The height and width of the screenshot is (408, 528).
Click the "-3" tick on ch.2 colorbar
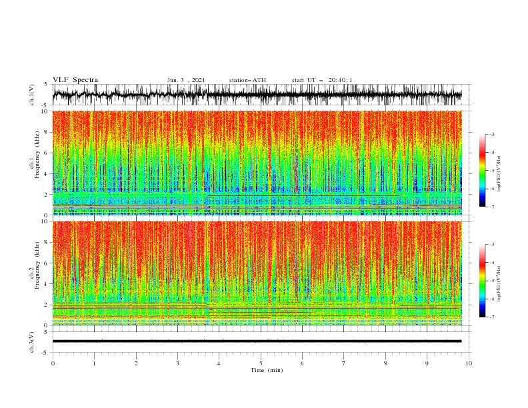coord(491,245)
